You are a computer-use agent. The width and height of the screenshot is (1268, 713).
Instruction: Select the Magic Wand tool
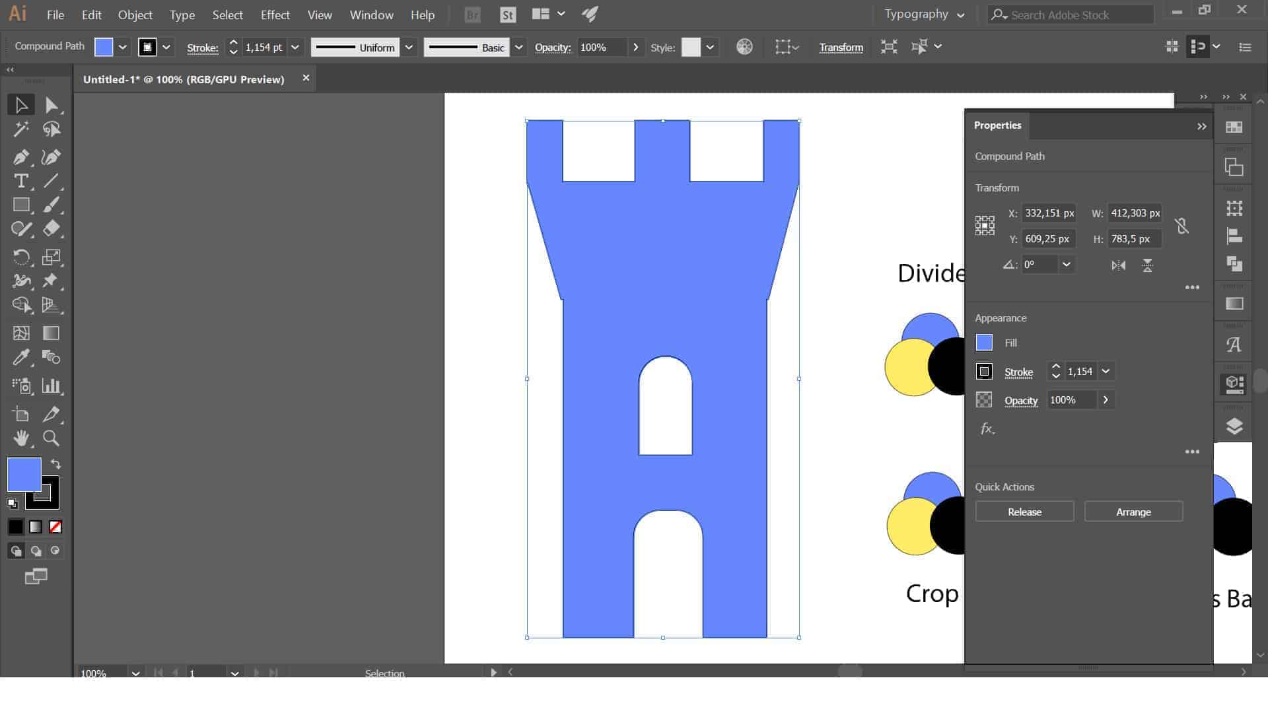pos(21,129)
